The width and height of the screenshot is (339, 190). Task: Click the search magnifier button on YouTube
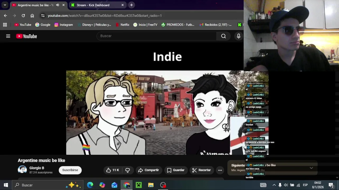click(224, 36)
